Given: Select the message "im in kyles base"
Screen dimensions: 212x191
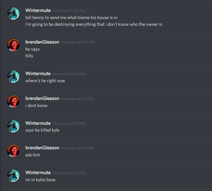Looking at the screenshot, I should point(40,180).
